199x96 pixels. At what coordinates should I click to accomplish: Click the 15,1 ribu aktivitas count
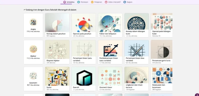[106, 36]
